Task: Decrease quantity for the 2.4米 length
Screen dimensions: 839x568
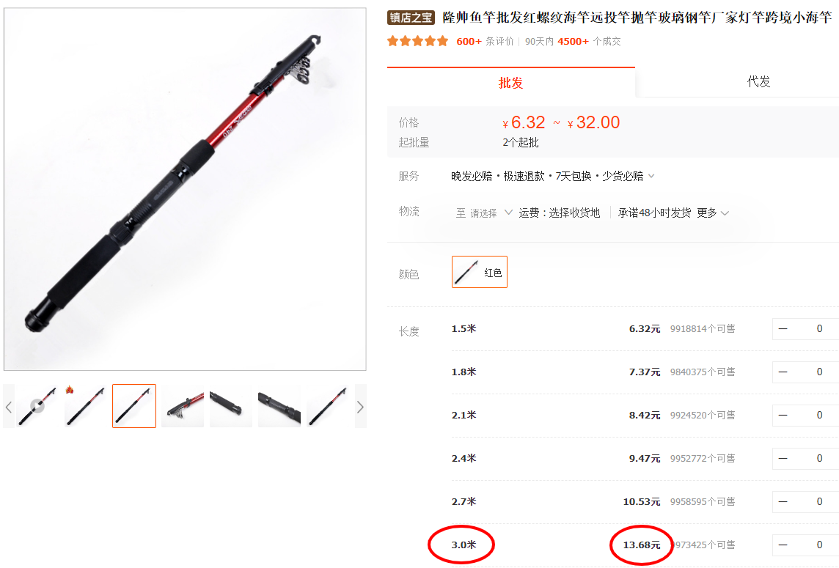Action: 783,458
